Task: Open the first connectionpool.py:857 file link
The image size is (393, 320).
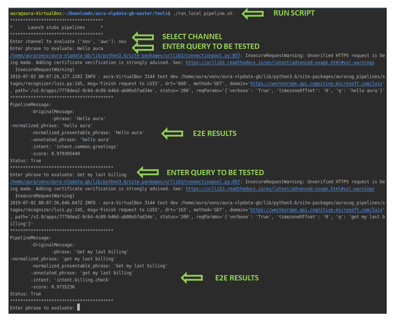Action: tap(125, 56)
